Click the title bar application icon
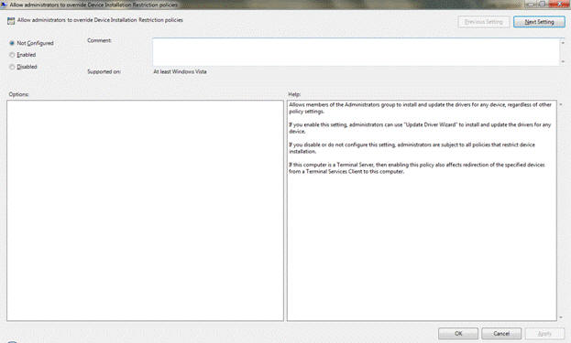The height and width of the screenshot is (343, 571). [4, 5]
